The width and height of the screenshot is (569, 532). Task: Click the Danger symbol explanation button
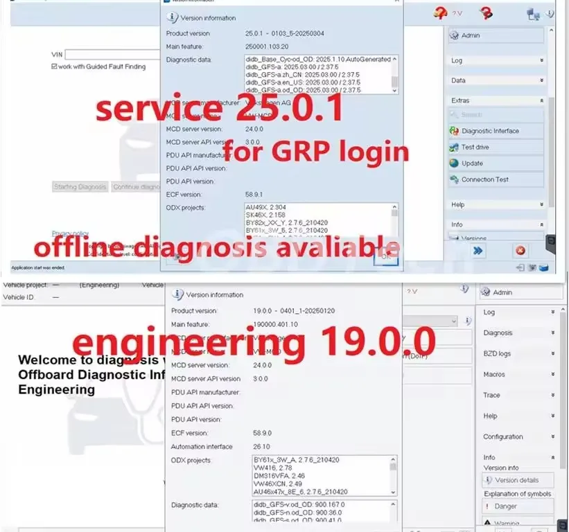pos(518,506)
